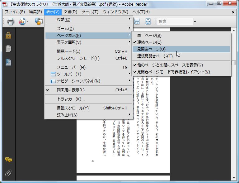Choose 閲覧モード(I) from the menu
This screenshot has height=183, width=239.
coord(89,51)
